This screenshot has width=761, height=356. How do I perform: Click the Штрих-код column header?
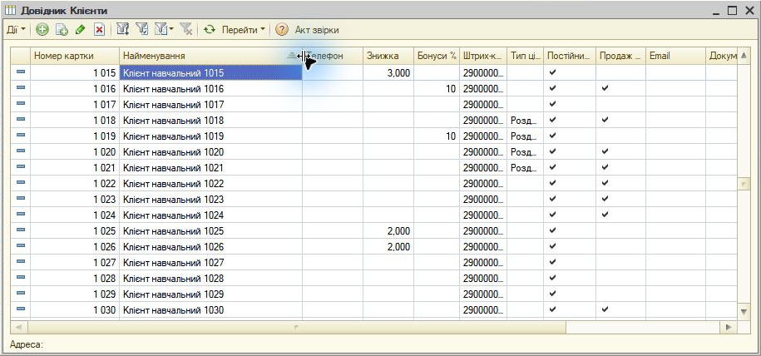click(483, 56)
